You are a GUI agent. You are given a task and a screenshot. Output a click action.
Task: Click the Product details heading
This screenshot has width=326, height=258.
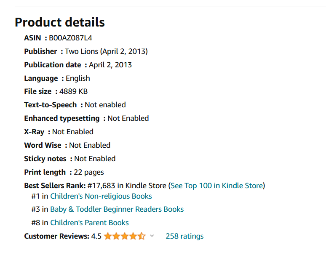(60, 22)
